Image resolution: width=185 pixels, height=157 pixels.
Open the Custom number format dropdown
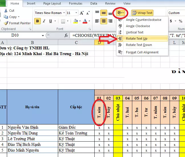click(x=176, y=13)
